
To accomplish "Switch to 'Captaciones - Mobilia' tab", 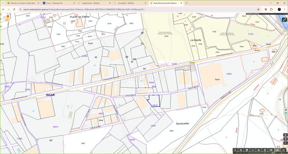I will 94,3.
